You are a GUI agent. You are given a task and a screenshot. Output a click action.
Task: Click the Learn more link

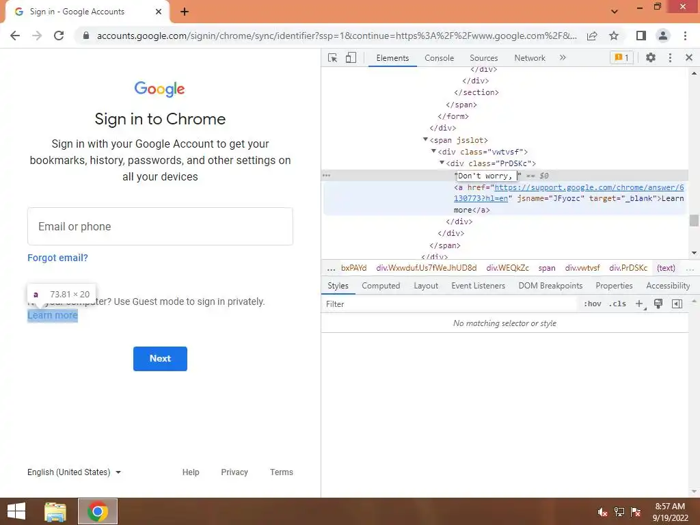click(53, 315)
